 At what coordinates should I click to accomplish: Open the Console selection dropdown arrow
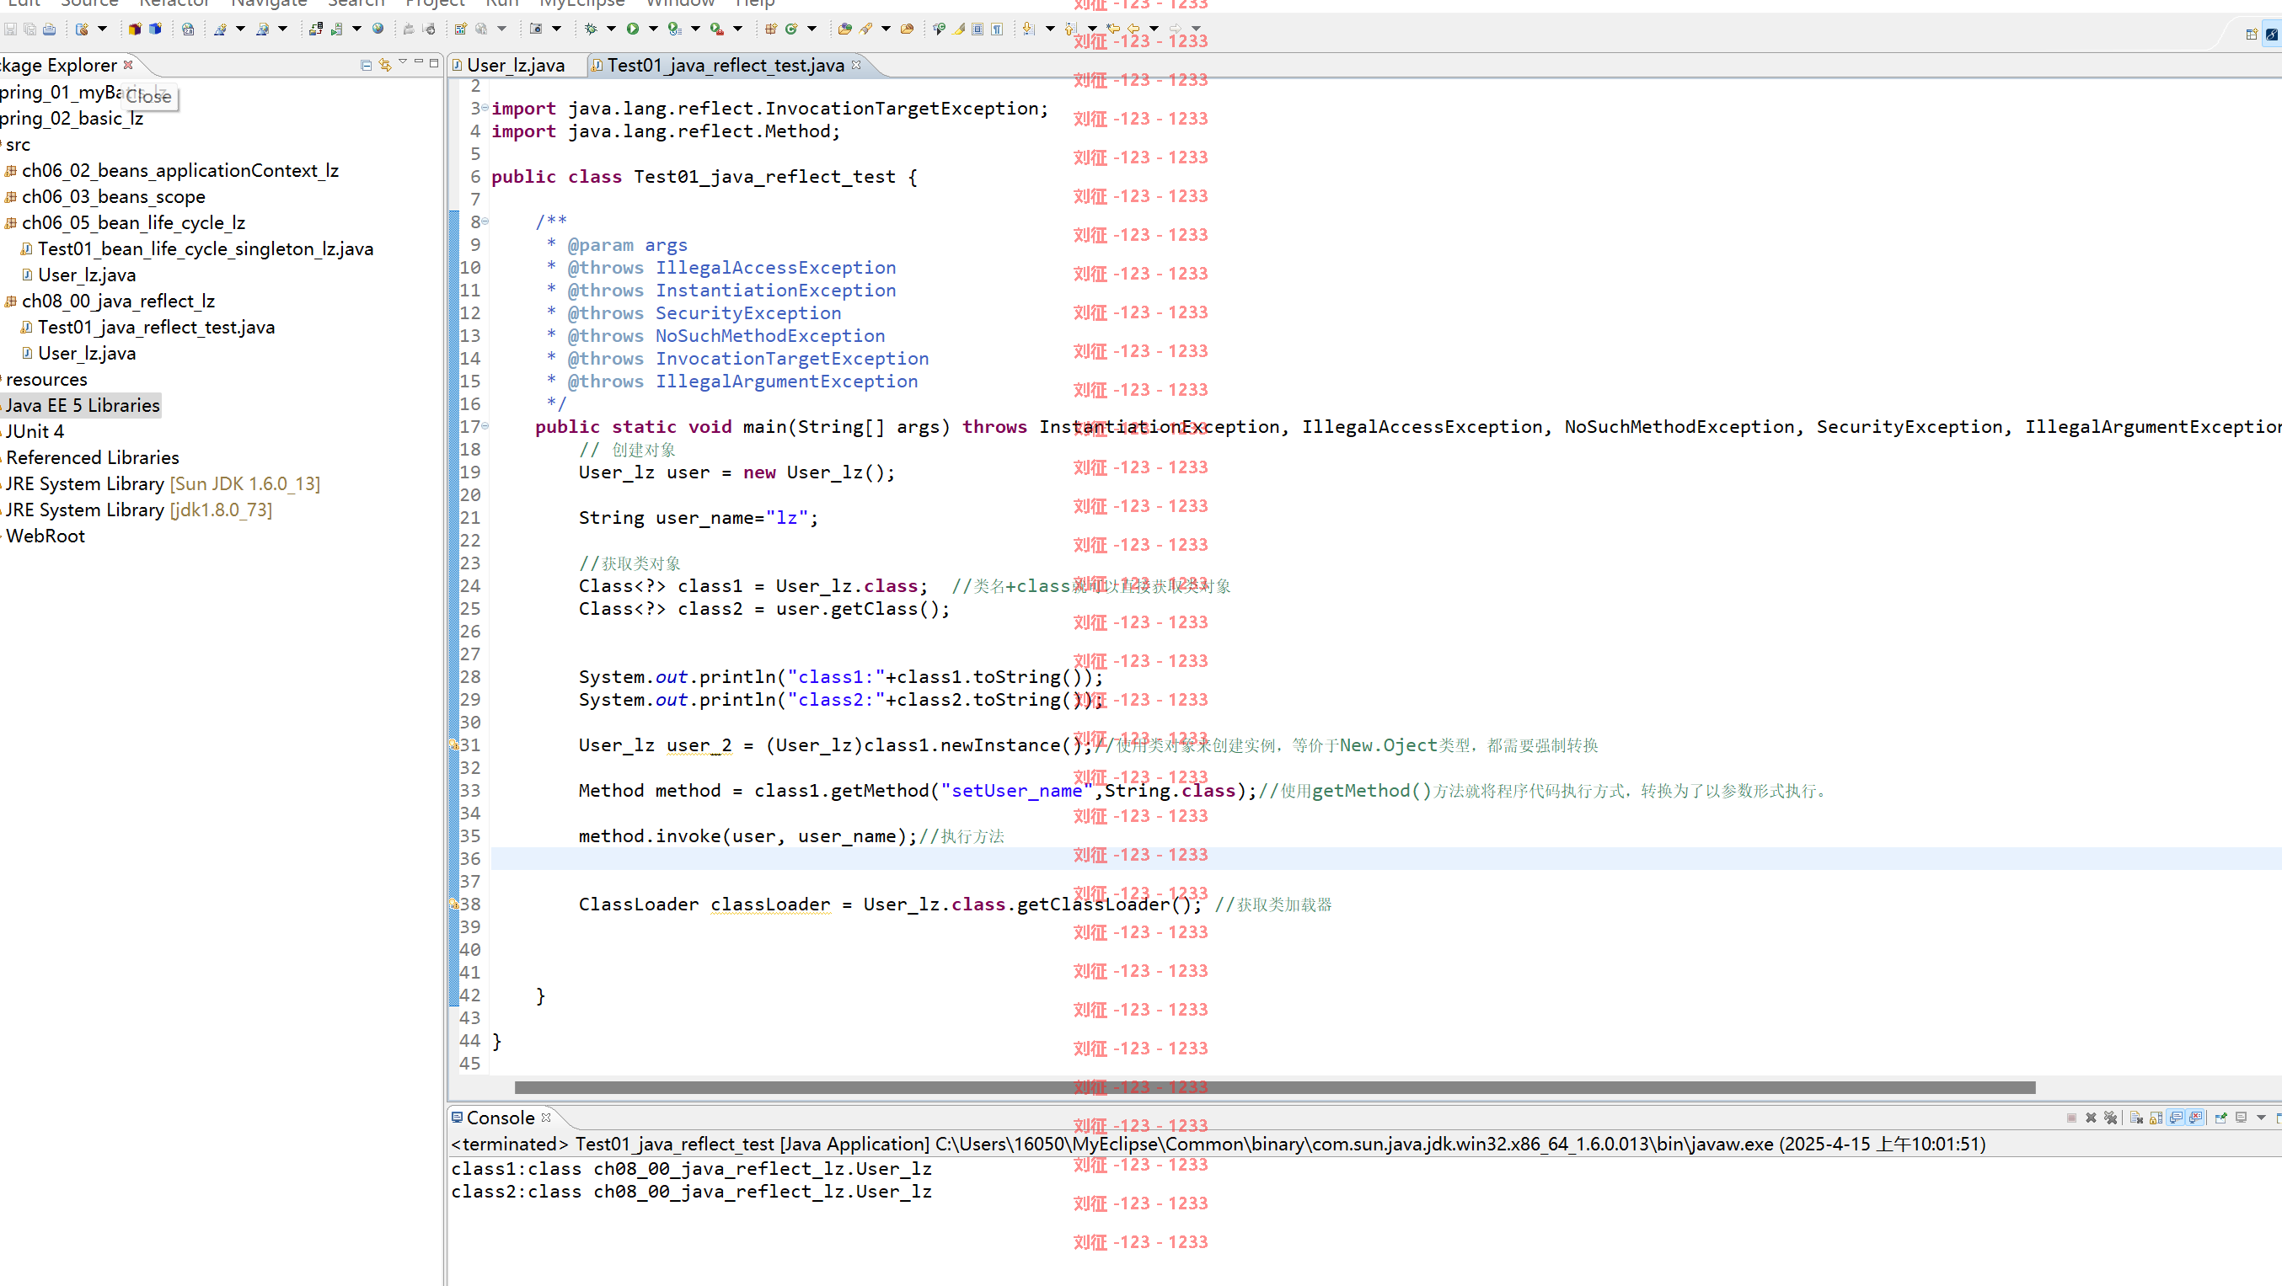click(2261, 1118)
